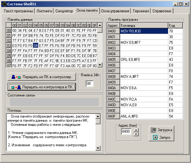This screenshot has width=191, height=163.
Task: Click code cell 78 at address 8400
Action: (175, 31)
